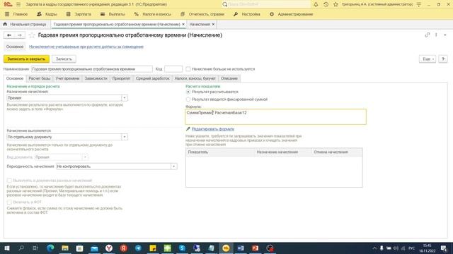Switch to 1C application on taskbar

click(x=226, y=248)
